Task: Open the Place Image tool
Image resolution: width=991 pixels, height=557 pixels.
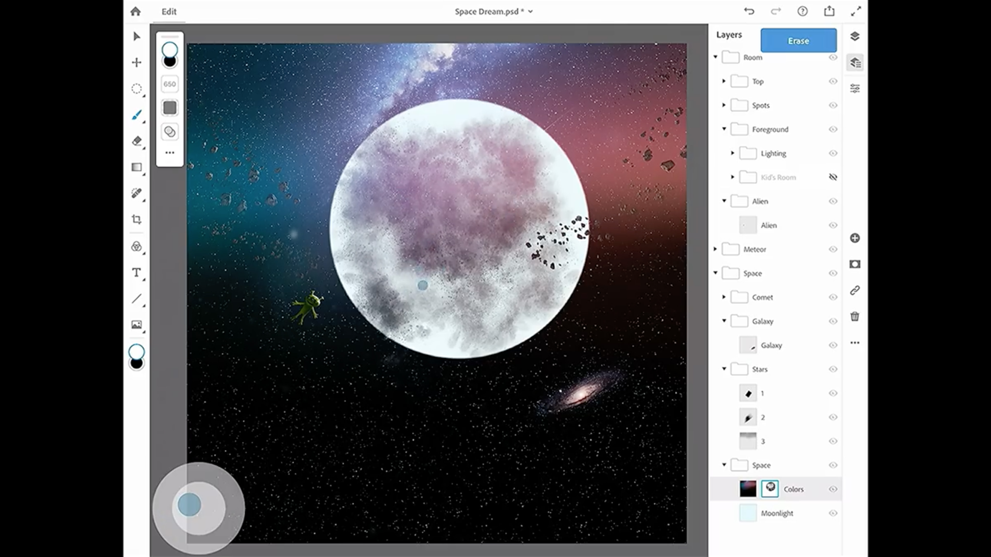Action: 137,325
